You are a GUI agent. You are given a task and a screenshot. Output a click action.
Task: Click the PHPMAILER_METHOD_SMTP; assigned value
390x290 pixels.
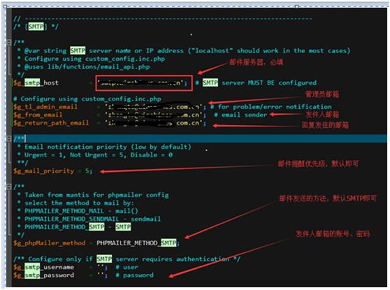pos(138,242)
